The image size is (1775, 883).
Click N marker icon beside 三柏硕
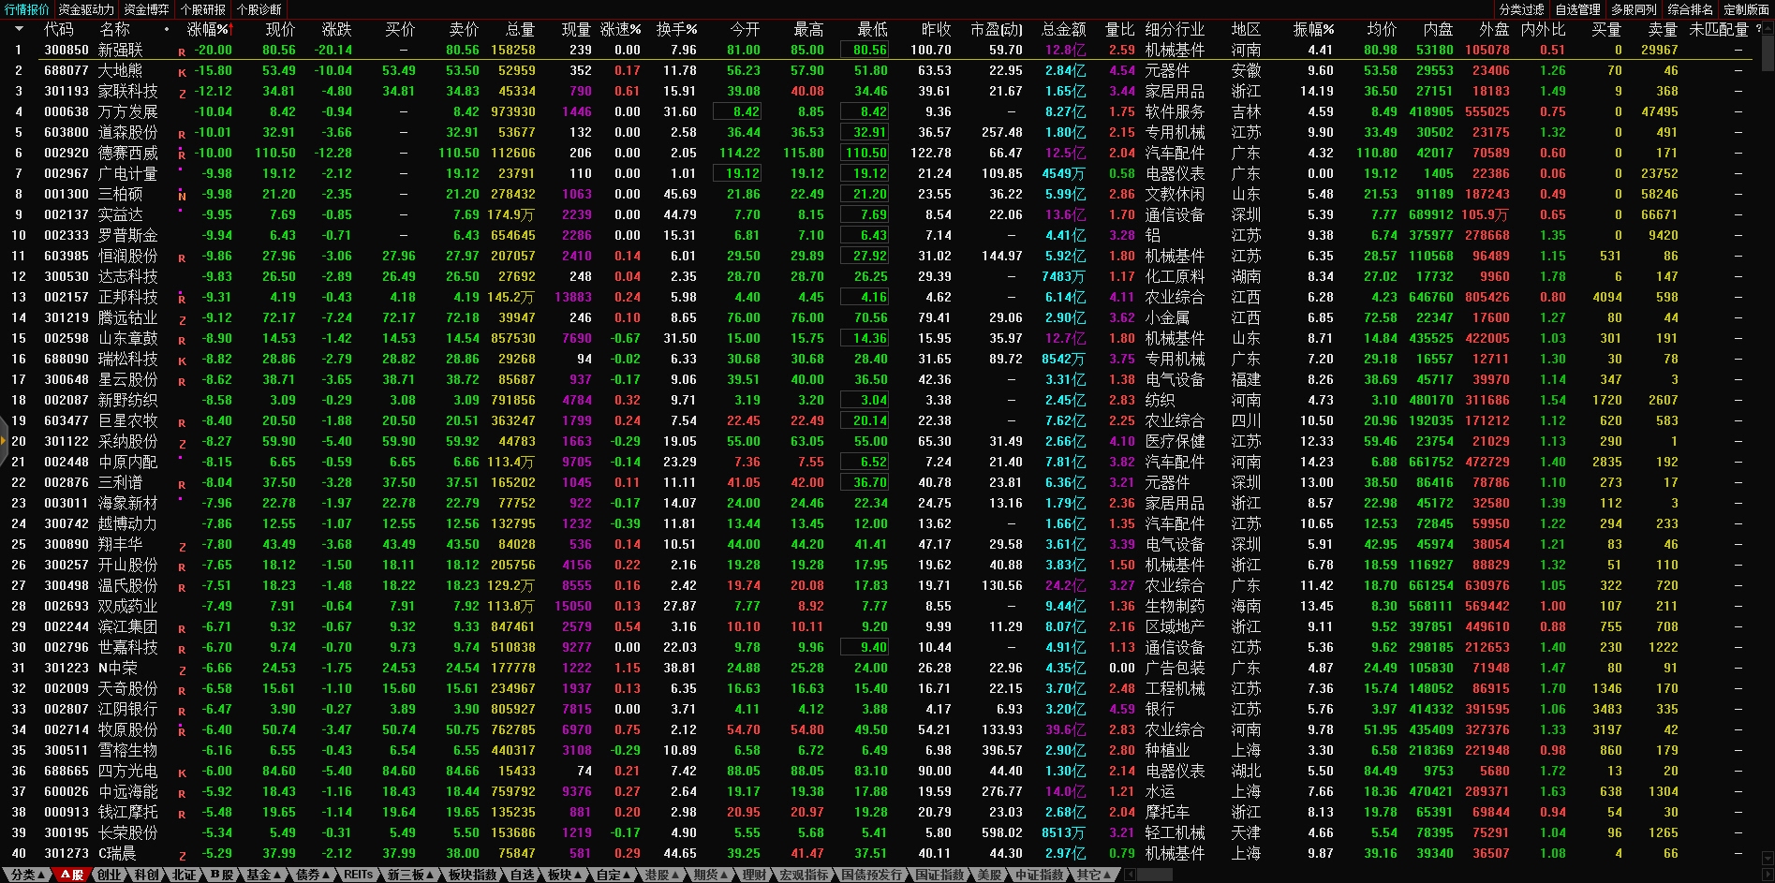[x=182, y=196]
